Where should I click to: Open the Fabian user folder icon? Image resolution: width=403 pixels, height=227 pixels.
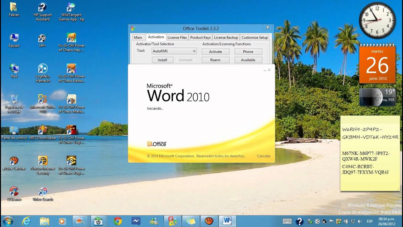[14, 9]
